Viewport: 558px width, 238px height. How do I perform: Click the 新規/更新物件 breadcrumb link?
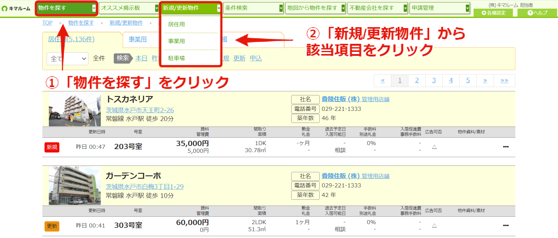point(126,23)
